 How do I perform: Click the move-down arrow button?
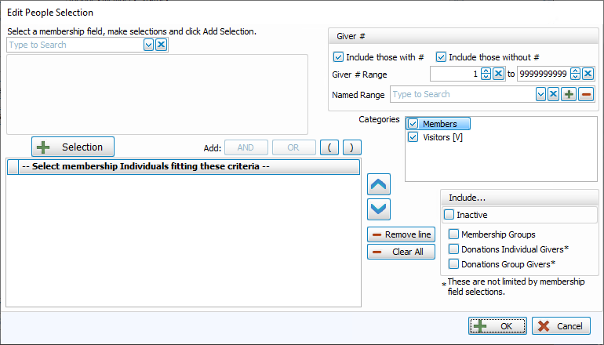[x=379, y=209]
